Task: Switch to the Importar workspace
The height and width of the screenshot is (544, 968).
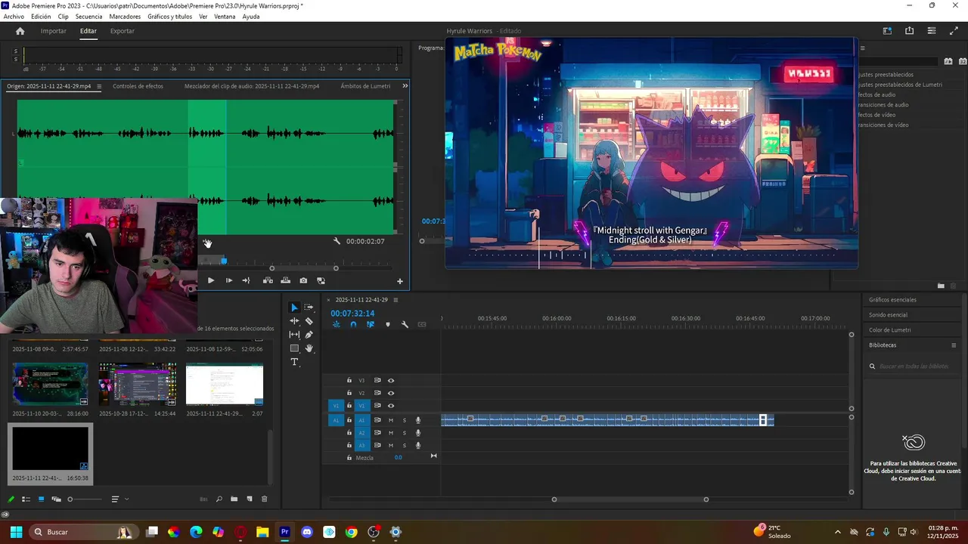Action: (54, 31)
